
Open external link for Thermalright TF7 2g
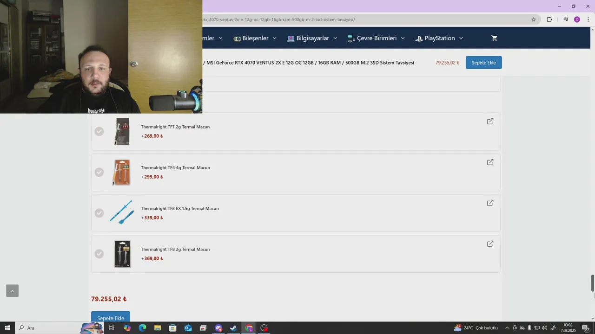[x=490, y=121]
